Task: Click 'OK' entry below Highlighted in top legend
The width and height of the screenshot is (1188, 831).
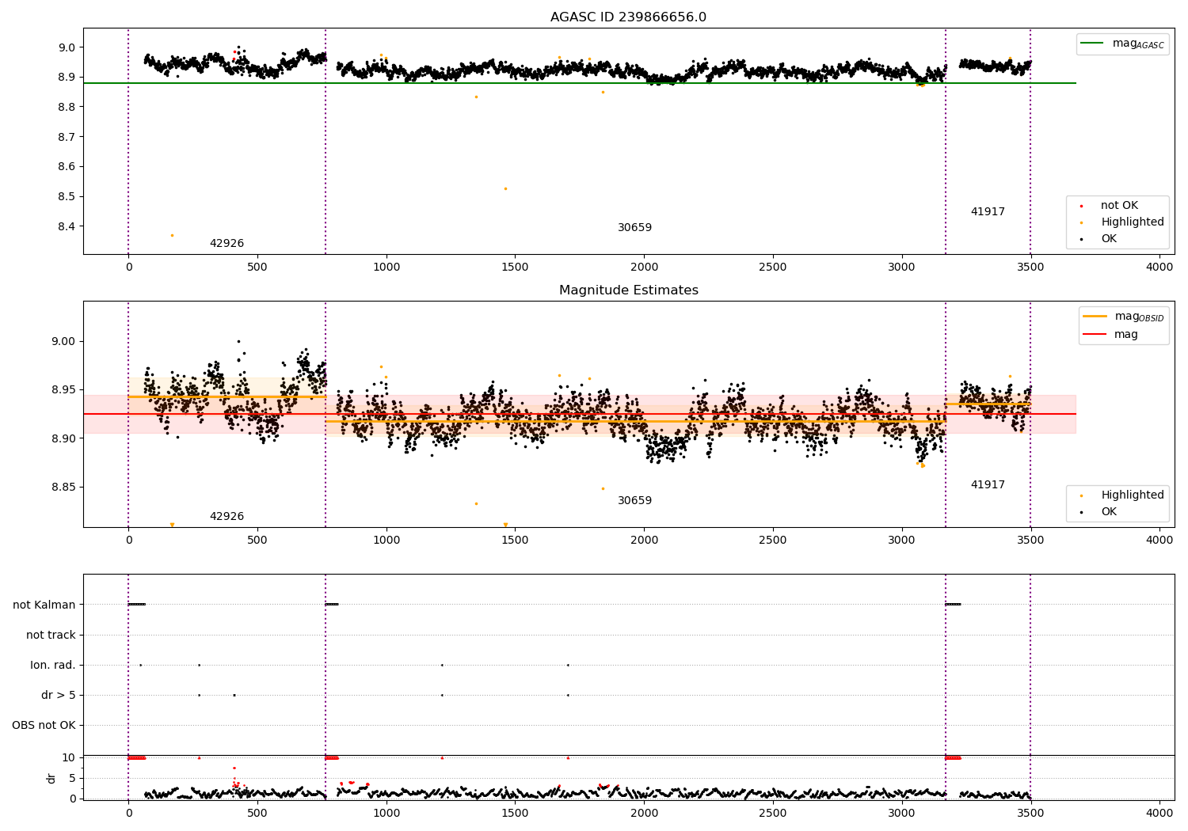Action: coord(1109,239)
